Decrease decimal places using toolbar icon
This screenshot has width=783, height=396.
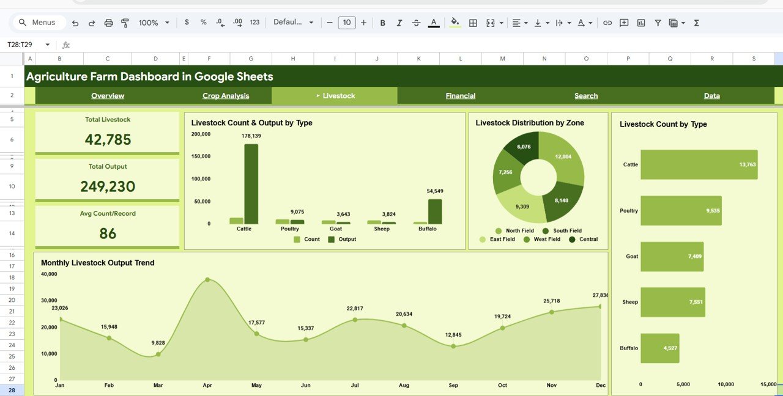coord(221,23)
